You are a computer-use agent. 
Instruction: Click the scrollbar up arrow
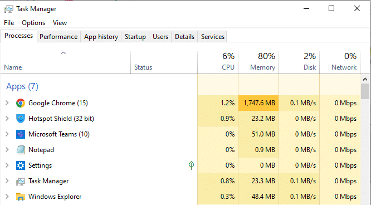[365, 79]
